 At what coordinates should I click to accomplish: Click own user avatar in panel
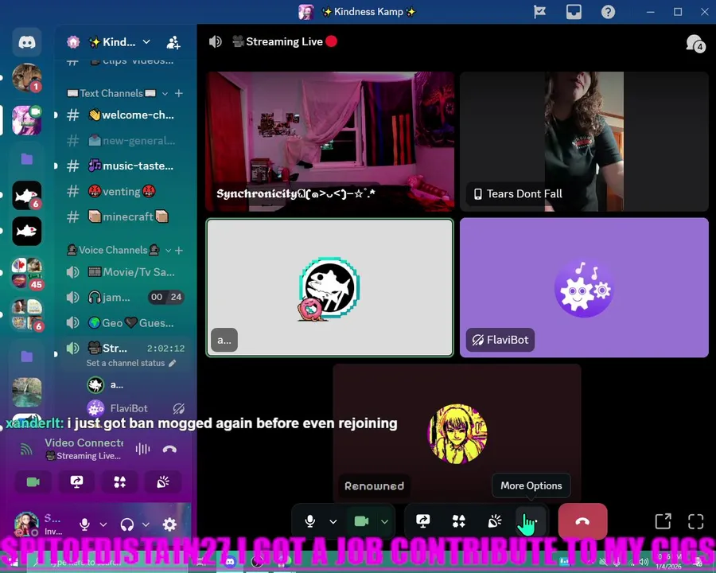[26, 524]
